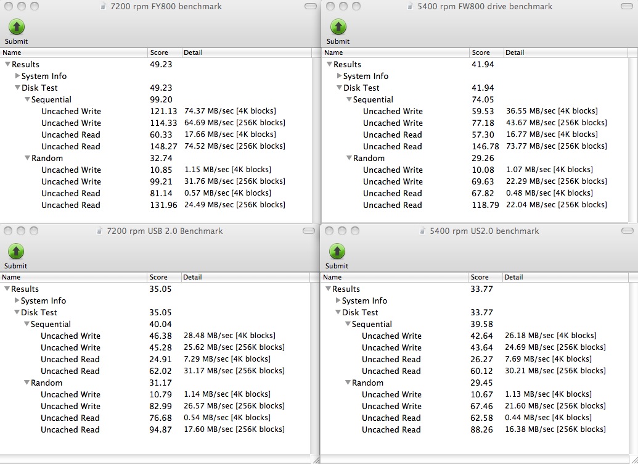
Task: Expand System Info in 7200 rpm USB 2.0 window
Action: pyautogui.click(x=17, y=300)
